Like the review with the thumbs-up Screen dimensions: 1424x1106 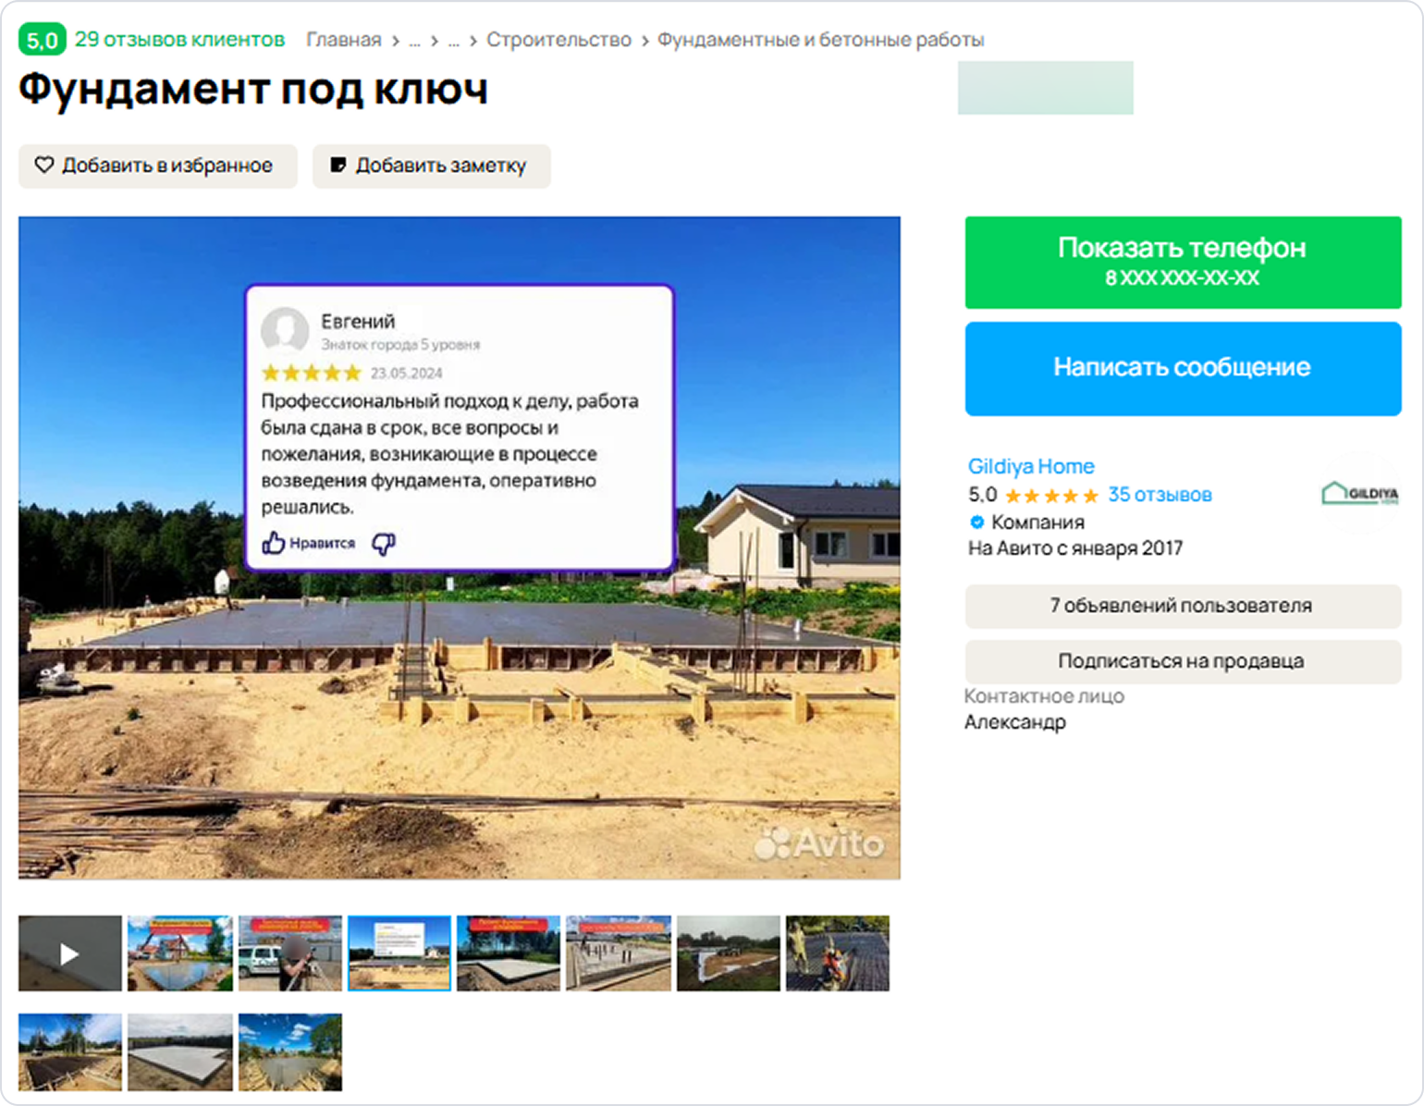pyautogui.click(x=274, y=543)
